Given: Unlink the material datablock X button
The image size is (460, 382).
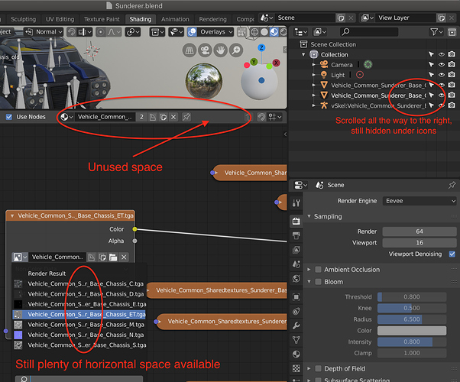Looking at the screenshot, I should click(x=173, y=117).
